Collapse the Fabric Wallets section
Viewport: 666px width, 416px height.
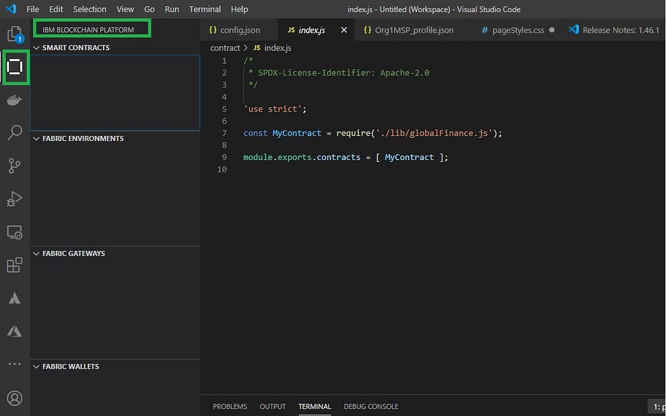tap(36, 367)
